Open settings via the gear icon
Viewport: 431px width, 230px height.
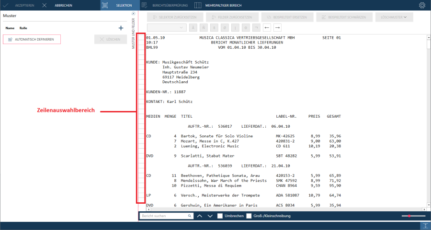pos(422,5)
